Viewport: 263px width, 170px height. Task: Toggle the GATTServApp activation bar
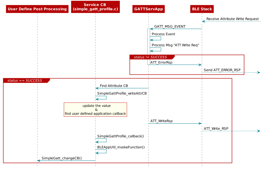click(x=148, y=41)
